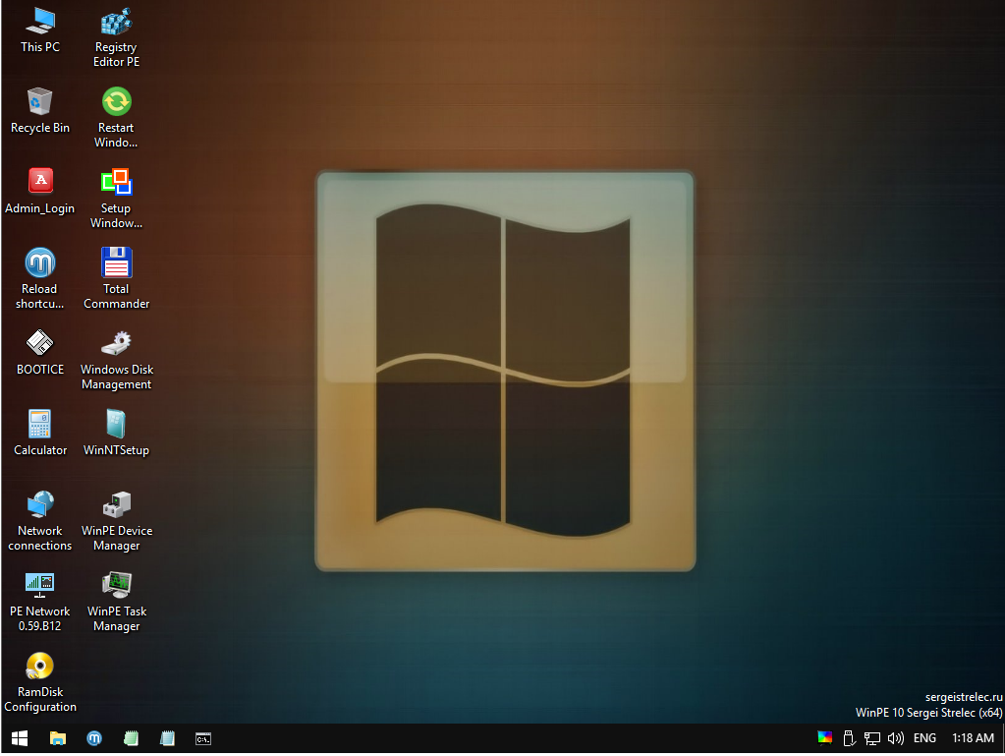Click the 1:18 AM taskbar clock

[973, 738]
